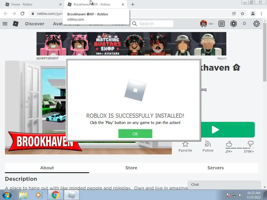Click the Report advertisement link

222,58
